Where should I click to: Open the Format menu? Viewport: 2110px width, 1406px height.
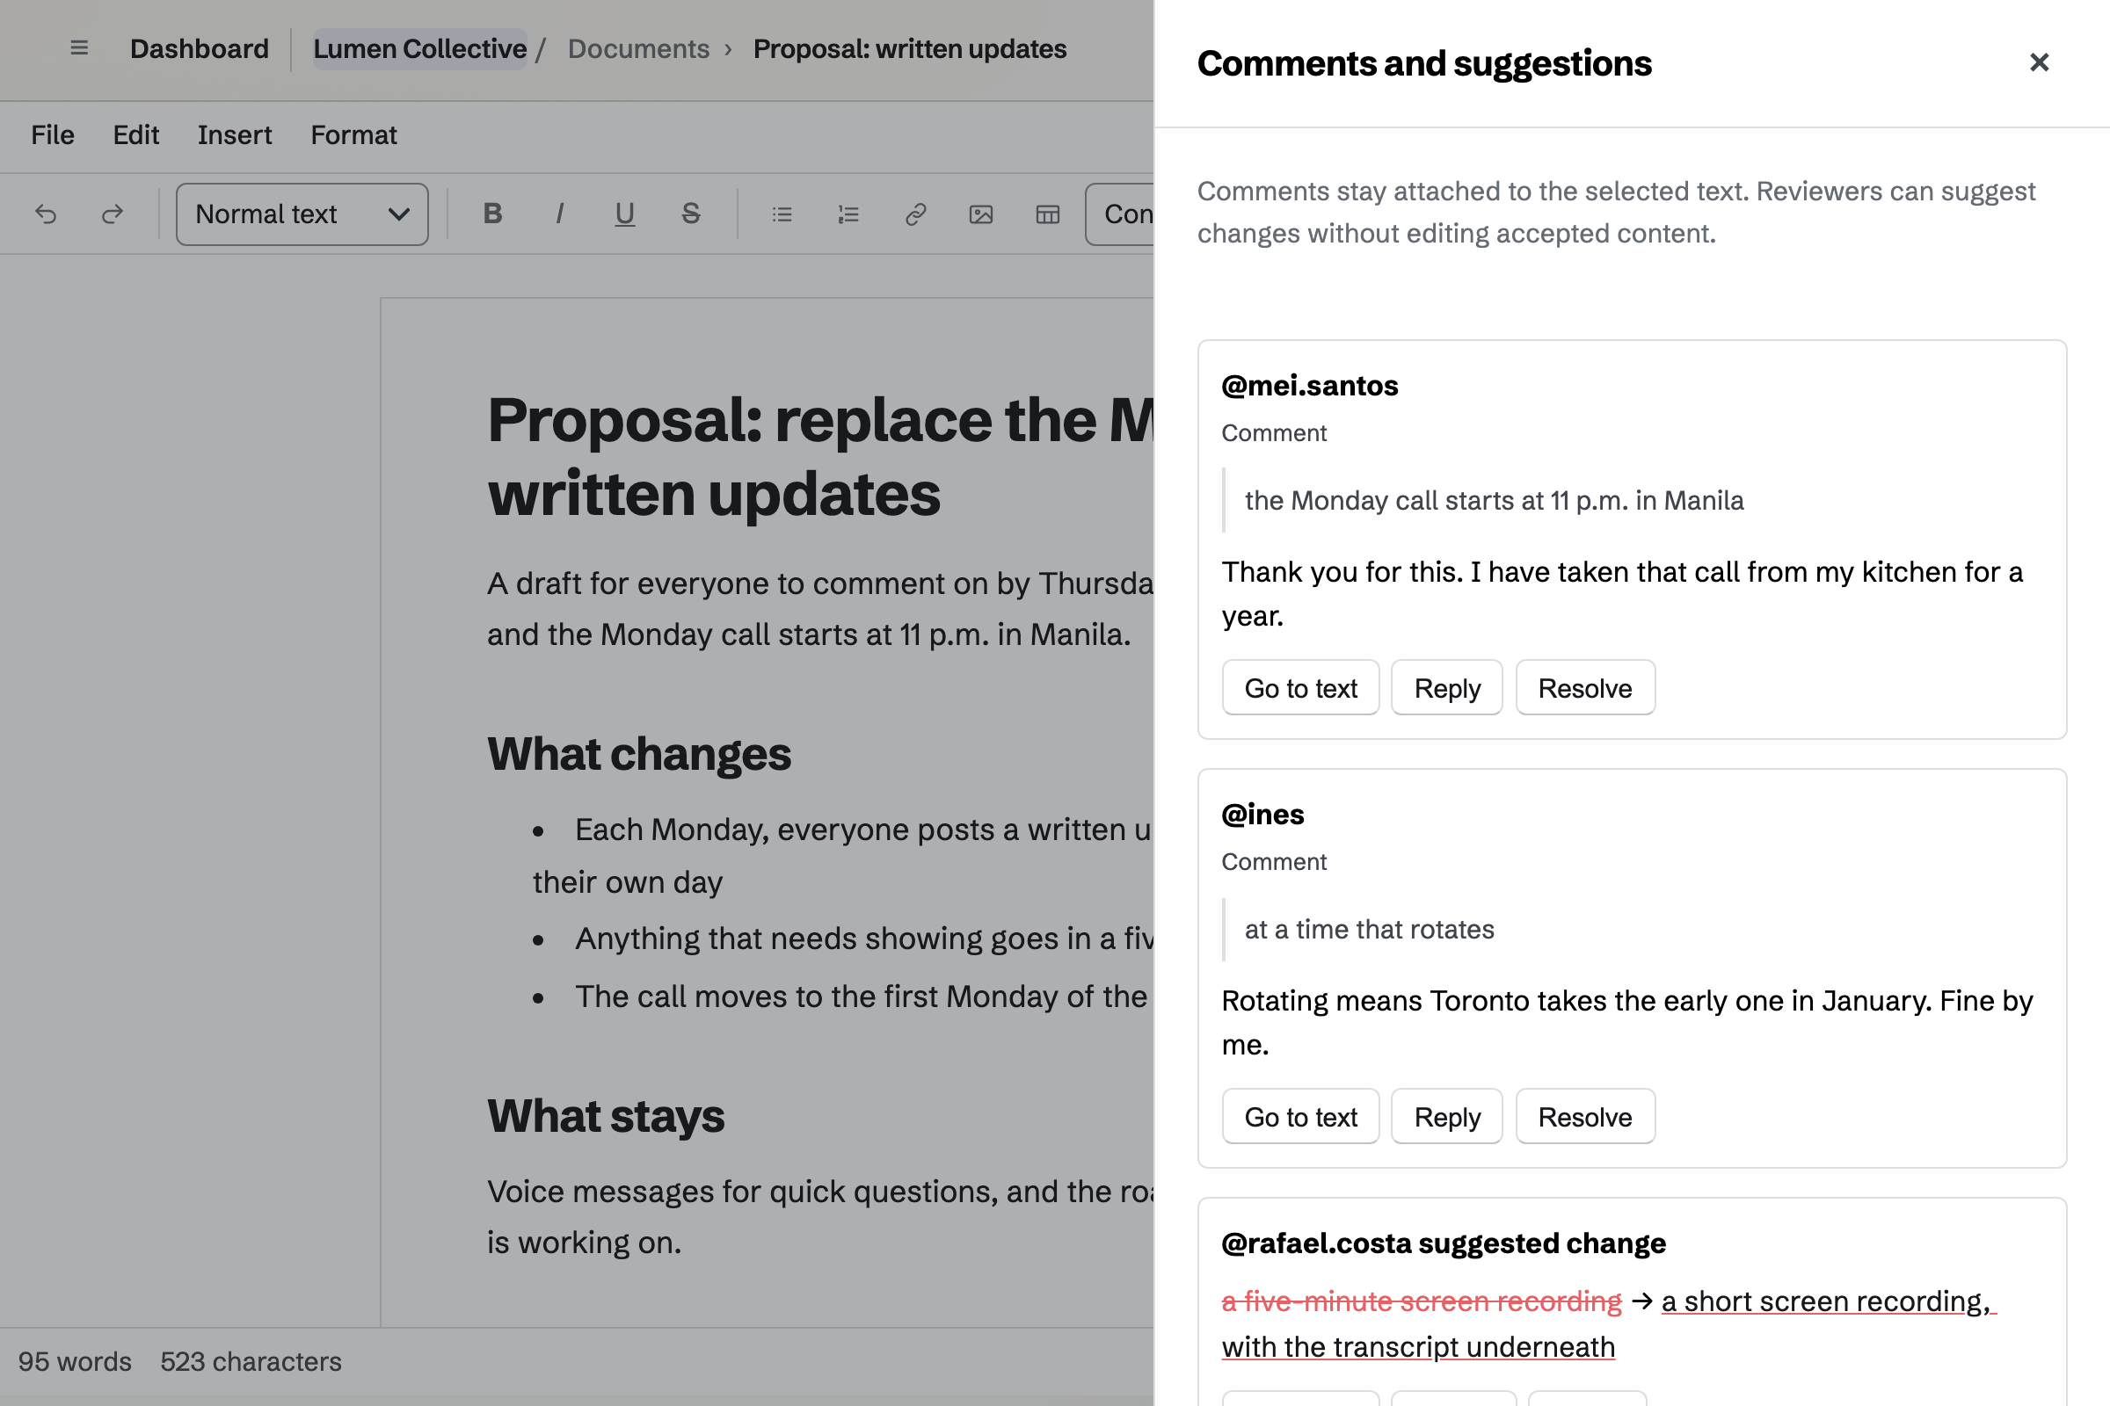pos(353,135)
